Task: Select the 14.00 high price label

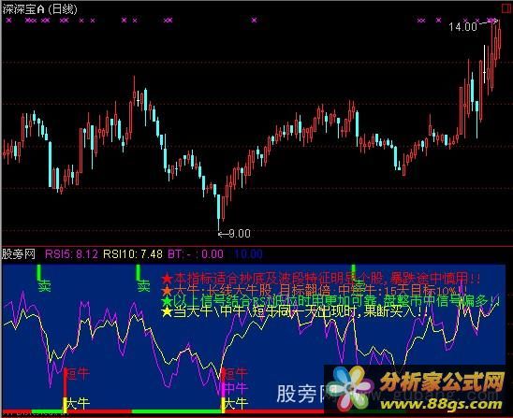Action: click(462, 27)
